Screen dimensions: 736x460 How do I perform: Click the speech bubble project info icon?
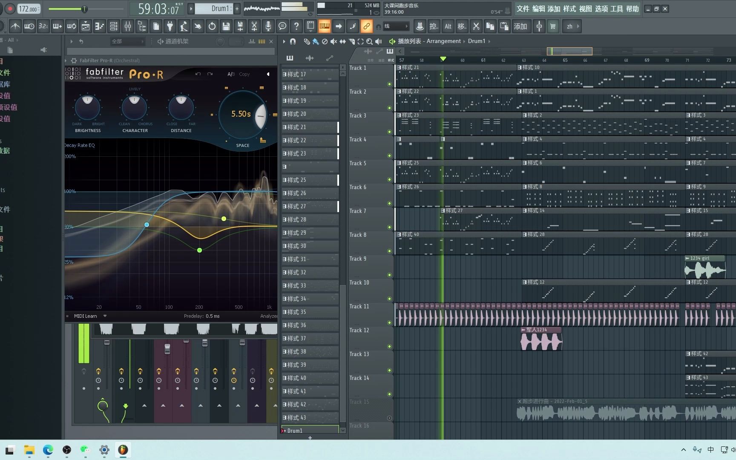click(x=282, y=26)
